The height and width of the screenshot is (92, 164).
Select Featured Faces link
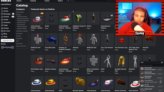click(x=21, y=23)
